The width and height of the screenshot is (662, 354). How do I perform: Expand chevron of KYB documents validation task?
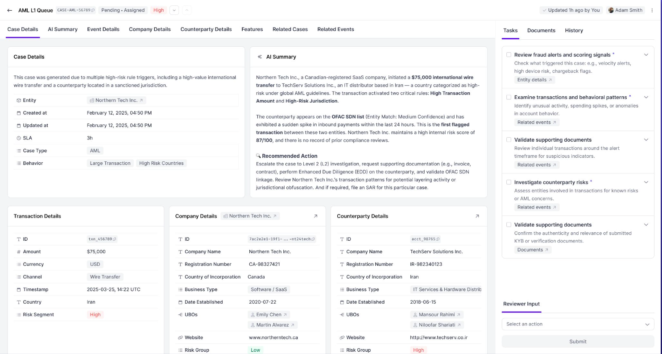click(x=646, y=225)
